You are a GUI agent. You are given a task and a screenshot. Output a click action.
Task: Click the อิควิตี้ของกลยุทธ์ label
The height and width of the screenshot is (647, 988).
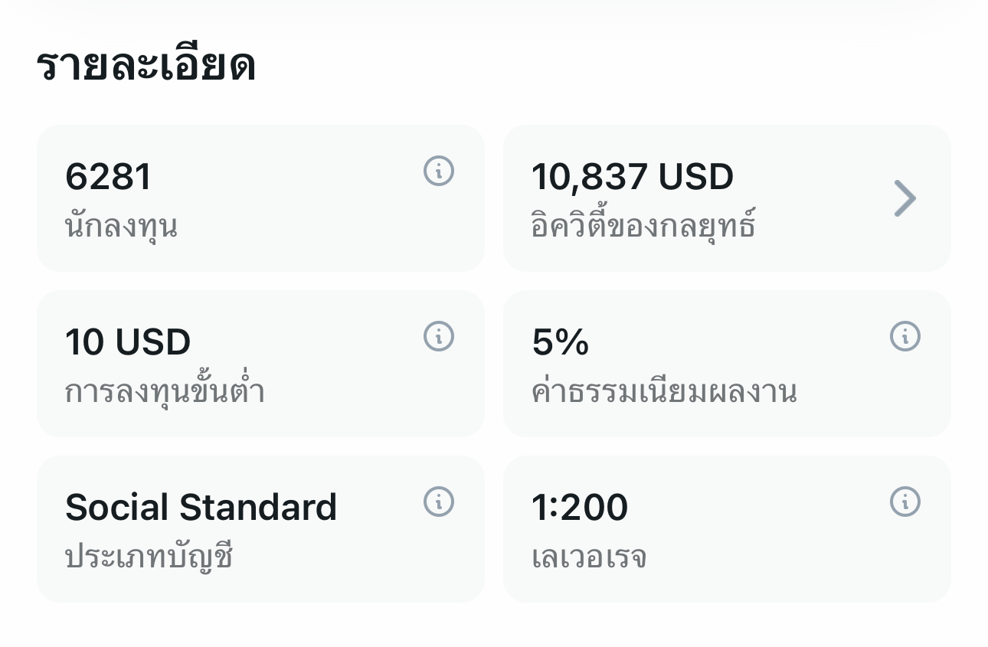click(643, 226)
